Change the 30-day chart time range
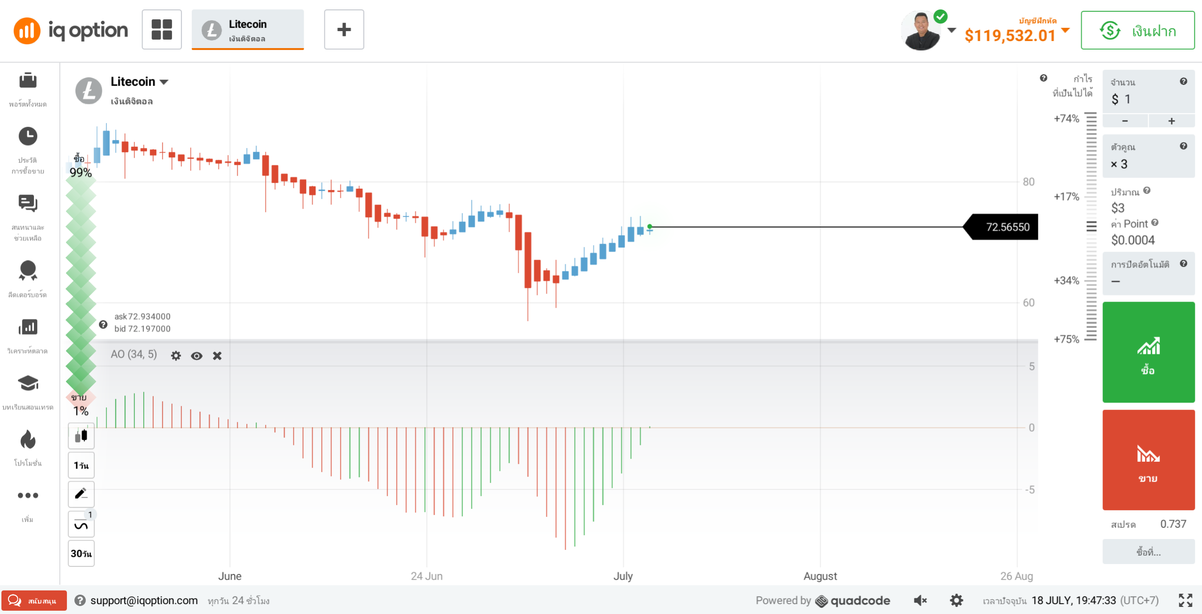 tap(81, 553)
